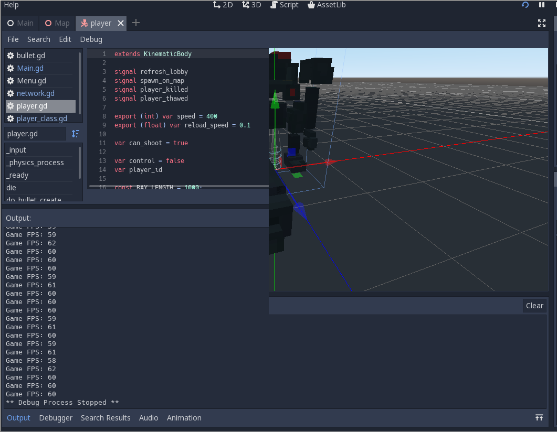Click the red X-axis gizmo arrow
This screenshot has height=432, width=557.
pos(330,162)
